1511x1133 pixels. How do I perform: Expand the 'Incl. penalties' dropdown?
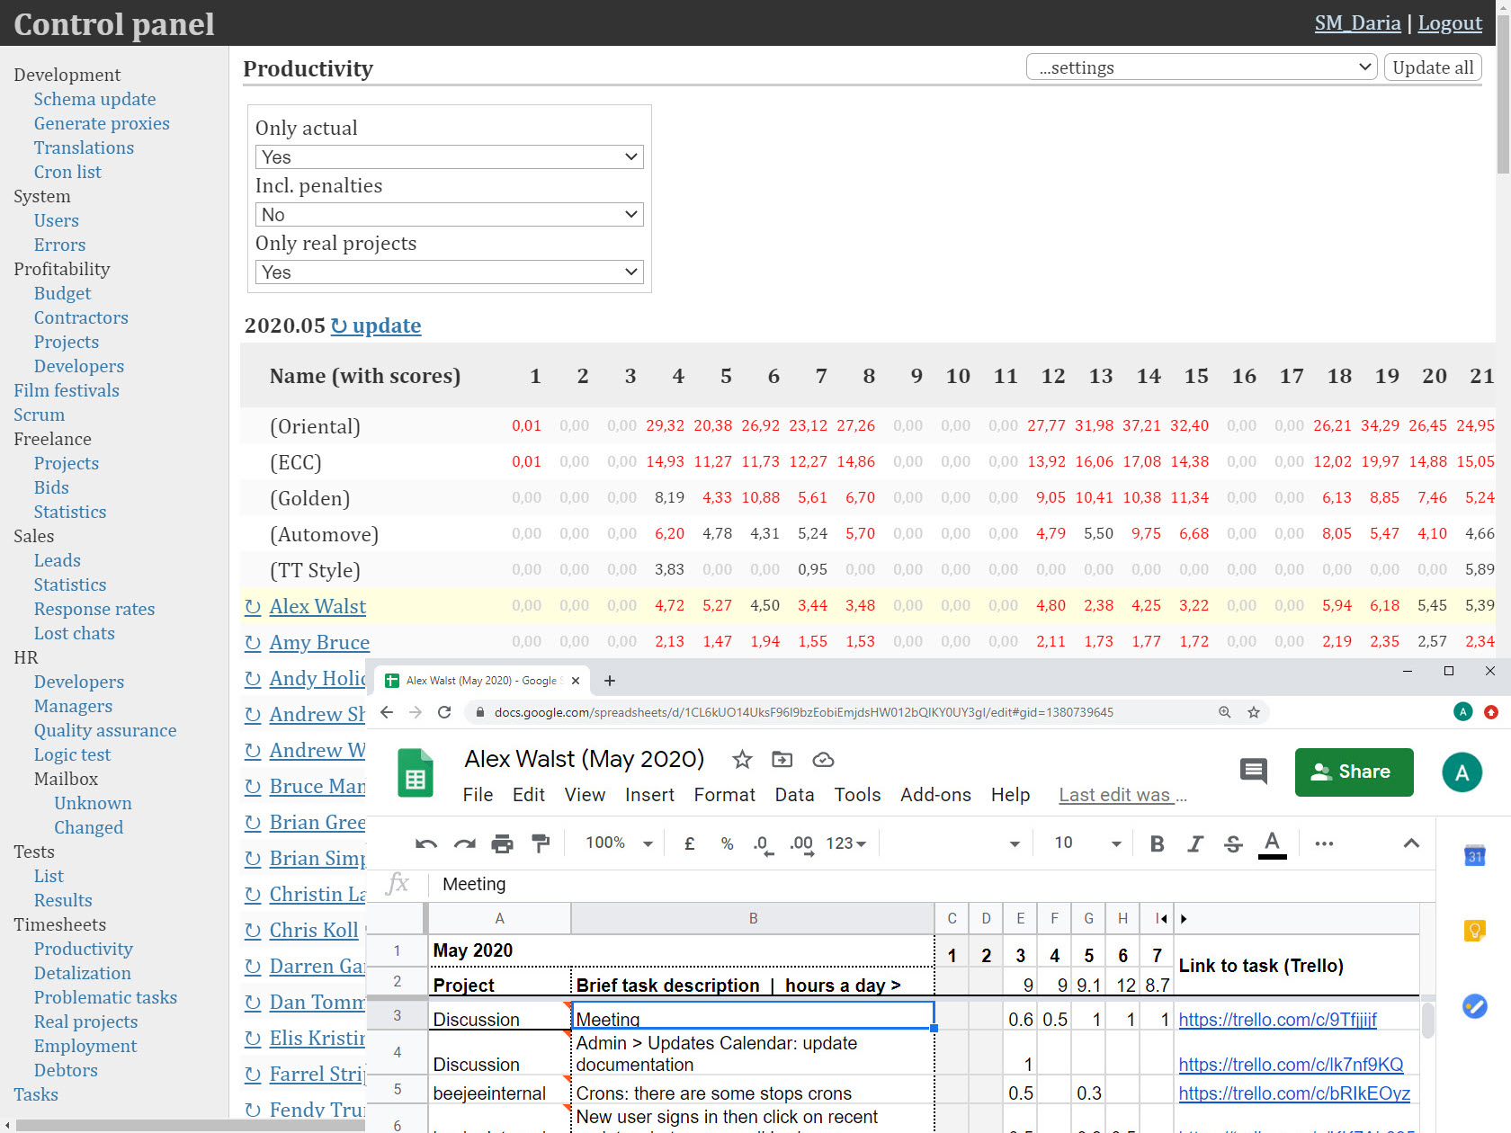(x=449, y=215)
